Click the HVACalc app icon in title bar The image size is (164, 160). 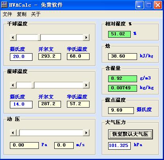[4, 5]
